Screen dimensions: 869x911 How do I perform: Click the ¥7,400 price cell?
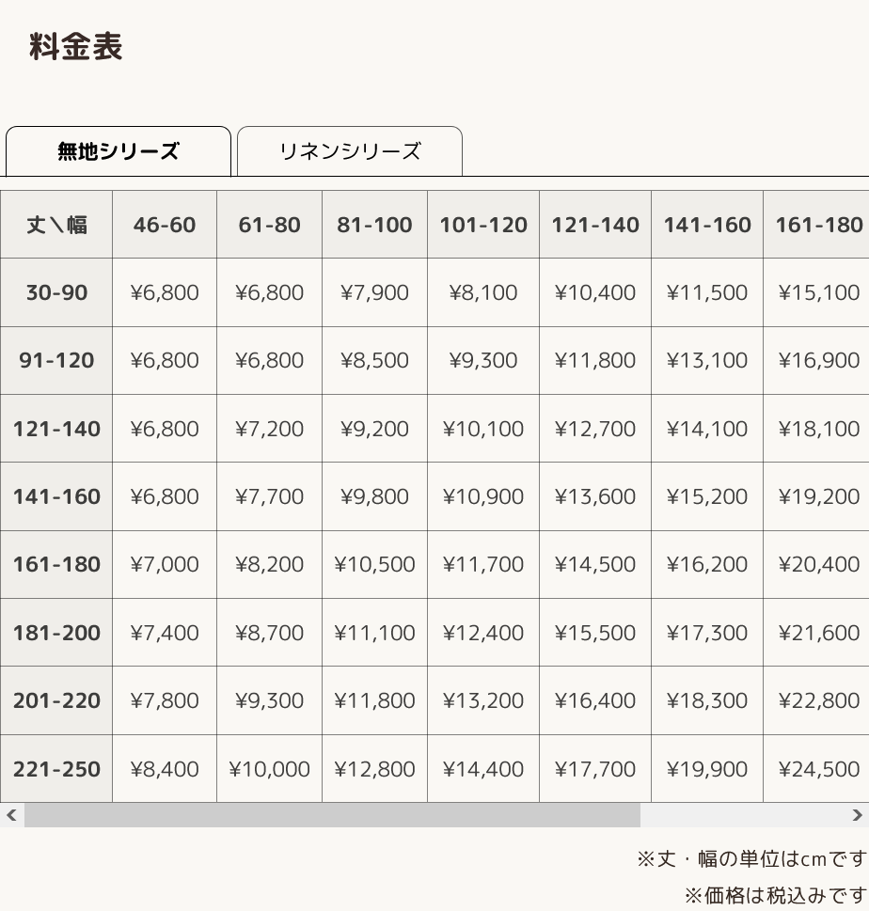165,632
